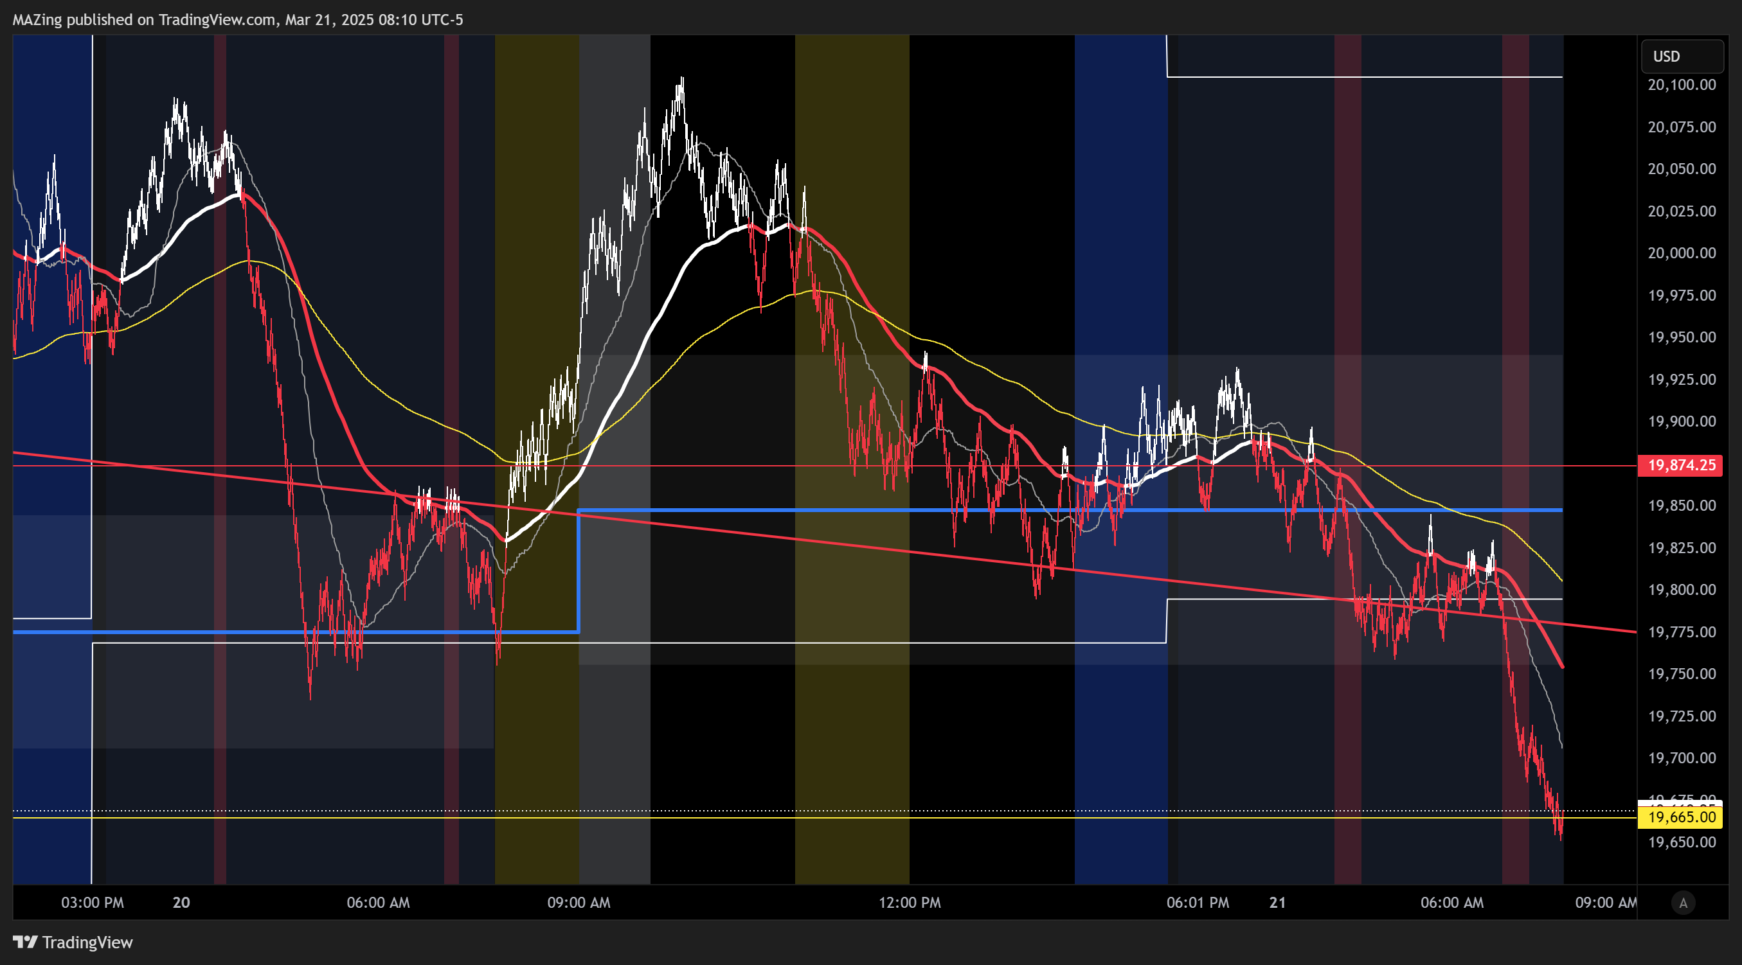Click the 'MAZing published on TradingView.com' header text
The height and width of the screenshot is (965, 1742).
point(143,20)
